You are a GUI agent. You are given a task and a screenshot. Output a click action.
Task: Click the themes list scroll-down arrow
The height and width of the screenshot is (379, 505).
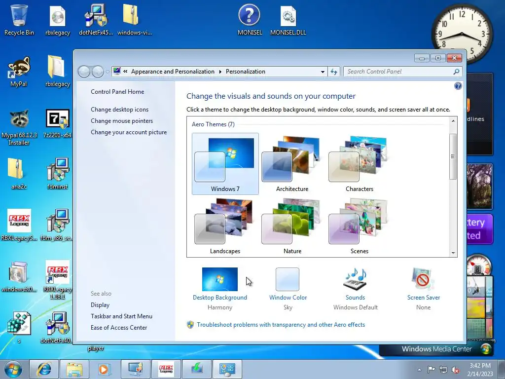[x=453, y=253]
